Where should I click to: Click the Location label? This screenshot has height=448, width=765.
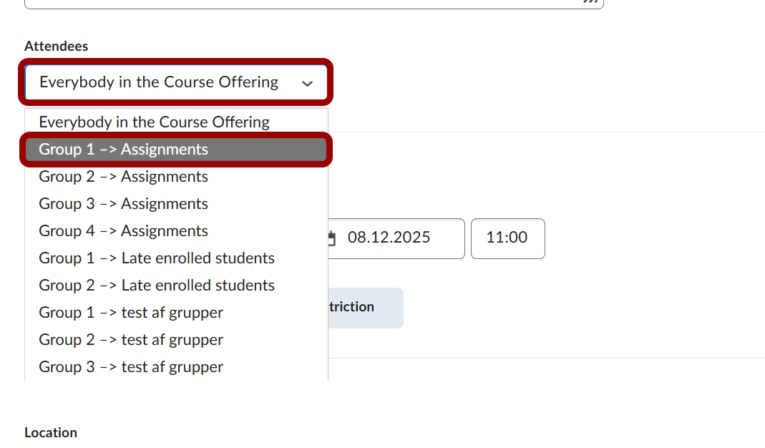(51, 433)
